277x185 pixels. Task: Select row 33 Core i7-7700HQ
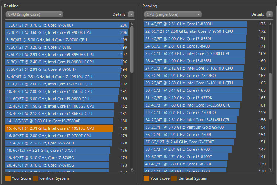coord(205,113)
